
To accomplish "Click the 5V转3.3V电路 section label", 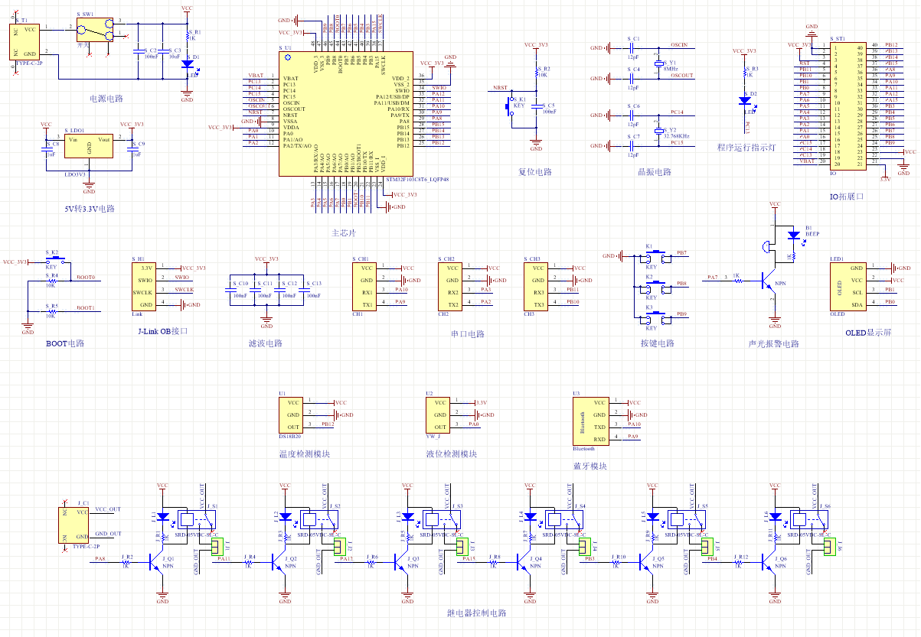I will (90, 208).
